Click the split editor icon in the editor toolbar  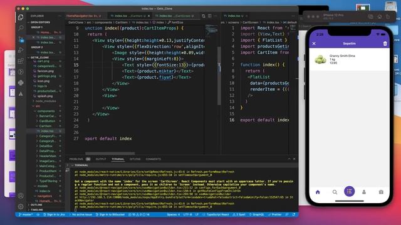(x=210, y=16)
